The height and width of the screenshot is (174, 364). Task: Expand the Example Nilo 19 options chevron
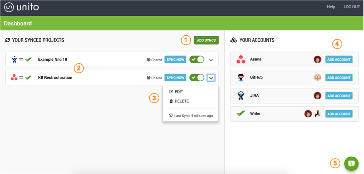211,60
